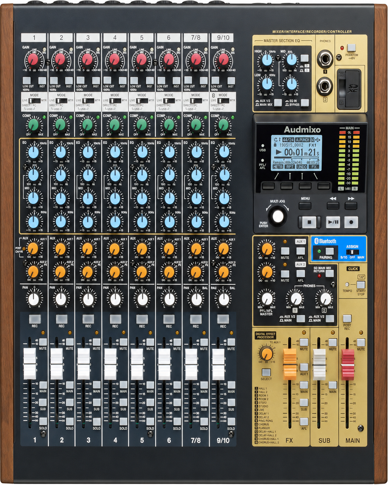Screen dimensions: 388x485
Task: Enable the POST REC button
Action: 347,318
